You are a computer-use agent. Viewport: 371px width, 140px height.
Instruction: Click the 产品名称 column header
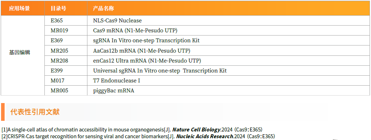point(104,9)
